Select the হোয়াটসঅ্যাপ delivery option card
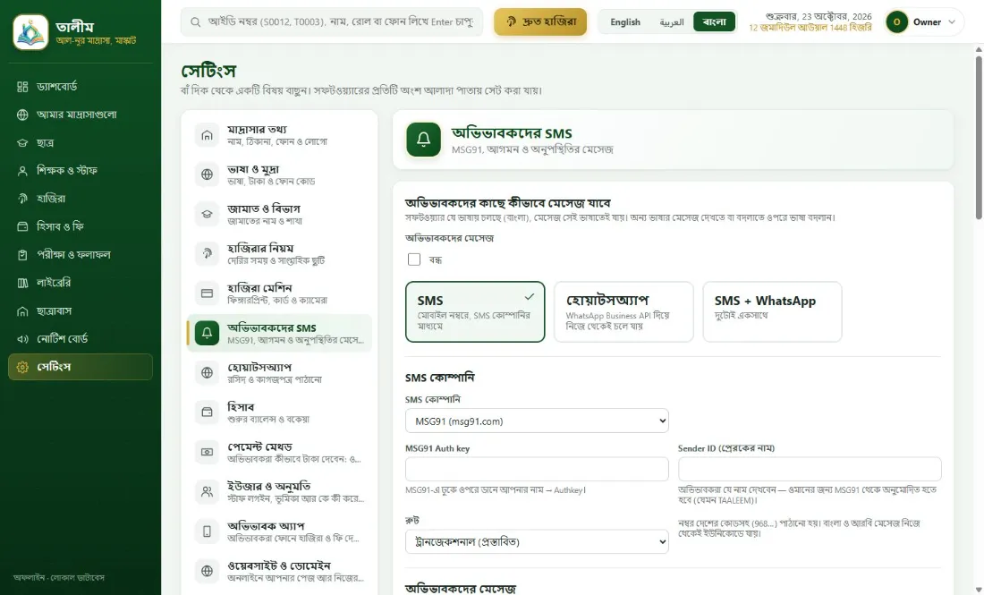 pyautogui.click(x=623, y=311)
